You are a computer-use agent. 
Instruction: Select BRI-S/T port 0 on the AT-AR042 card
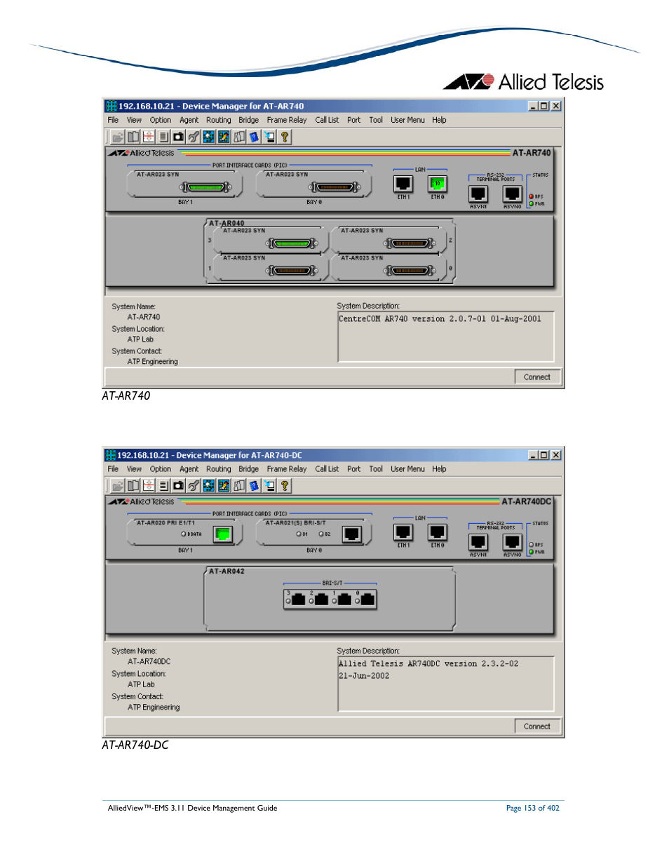coord(367,600)
